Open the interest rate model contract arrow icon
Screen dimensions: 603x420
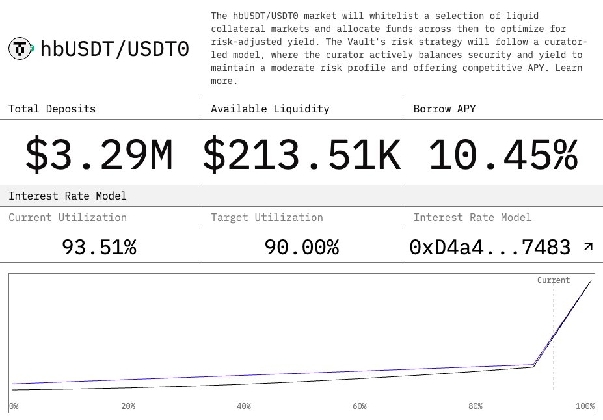click(588, 246)
